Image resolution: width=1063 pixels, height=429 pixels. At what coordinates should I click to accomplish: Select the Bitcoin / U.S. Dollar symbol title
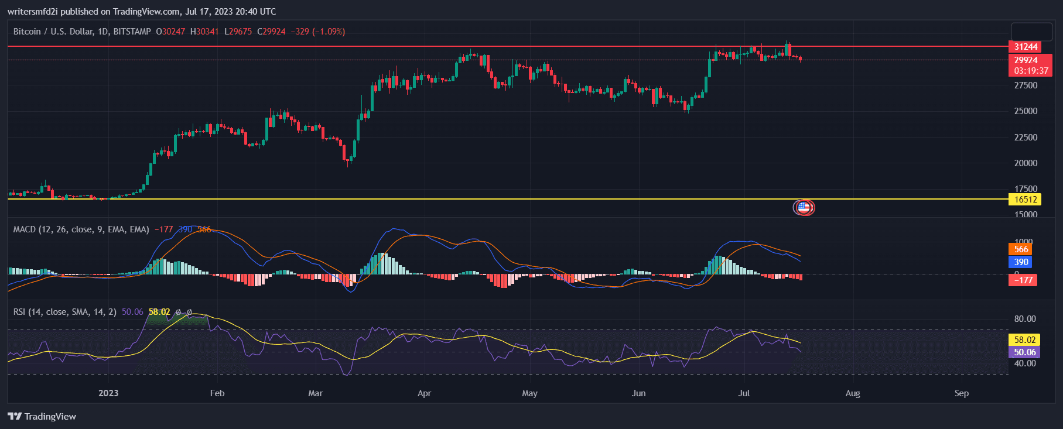coord(82,32)
